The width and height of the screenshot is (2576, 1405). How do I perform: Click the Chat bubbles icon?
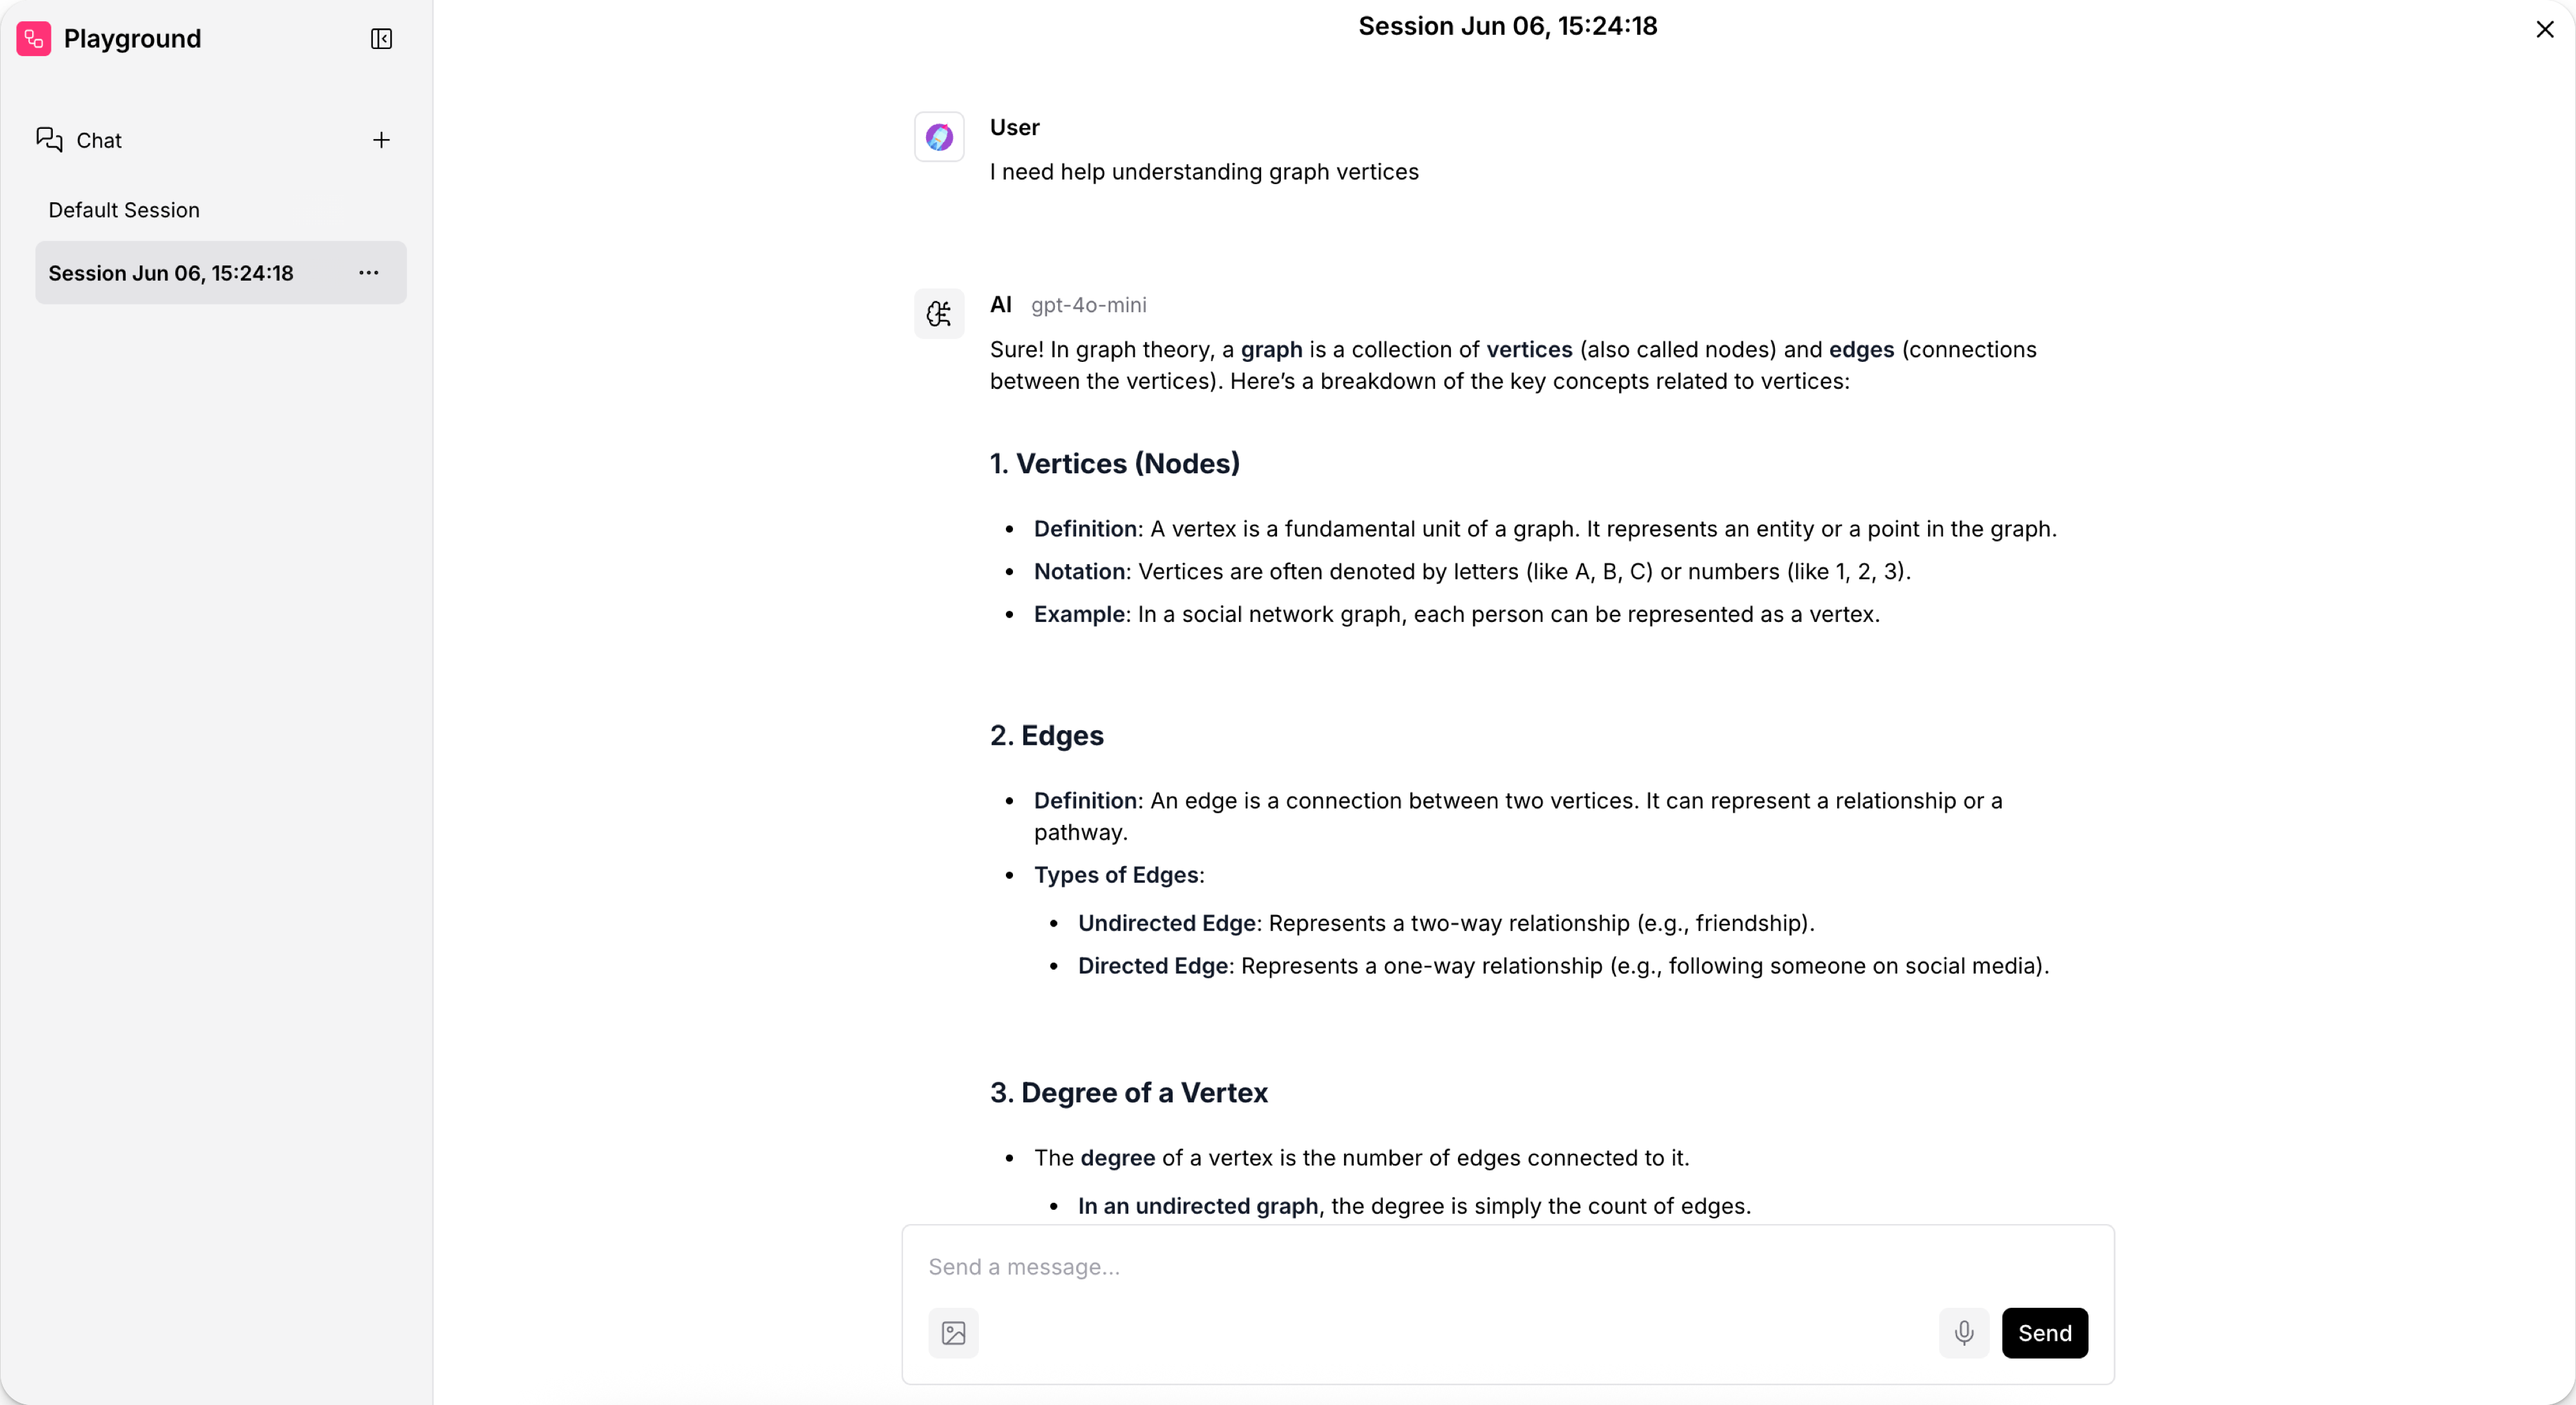(49, 140)
